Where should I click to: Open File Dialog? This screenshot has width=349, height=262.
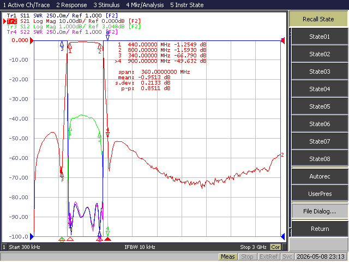(x=320, y=211)
